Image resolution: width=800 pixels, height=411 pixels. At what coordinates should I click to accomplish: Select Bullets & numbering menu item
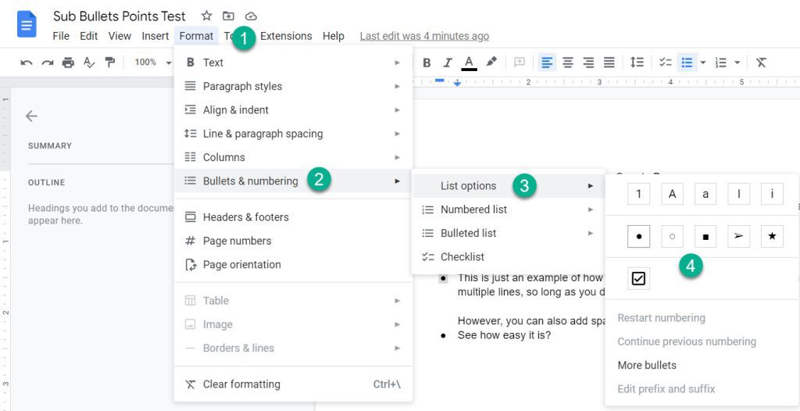pyautogui.click(x=294, y=180)
